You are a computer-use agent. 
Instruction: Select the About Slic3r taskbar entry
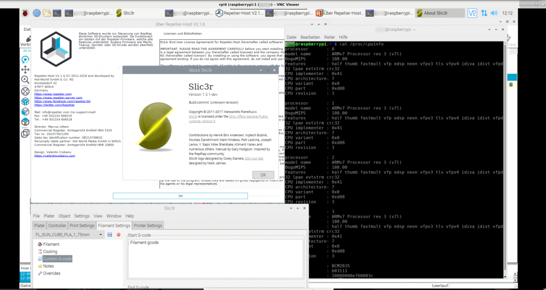tap(440, 13)
